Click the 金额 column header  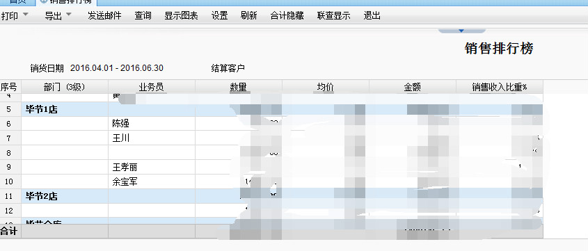pyautogui.click(x=413, y=88)
